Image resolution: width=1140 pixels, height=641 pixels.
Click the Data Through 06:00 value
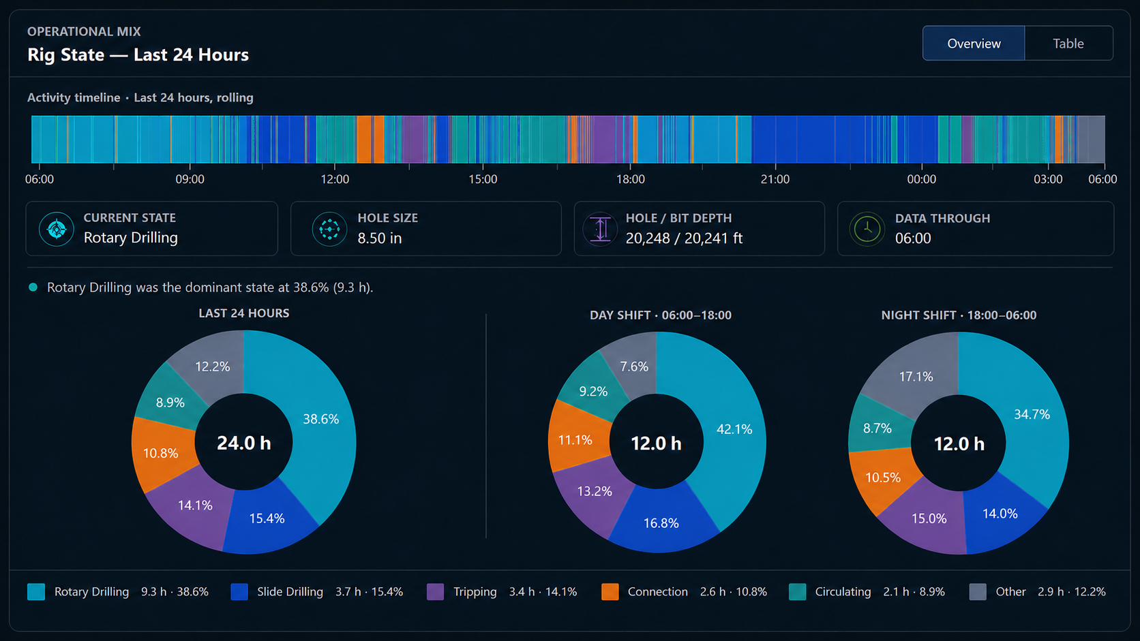pos(913,238)
